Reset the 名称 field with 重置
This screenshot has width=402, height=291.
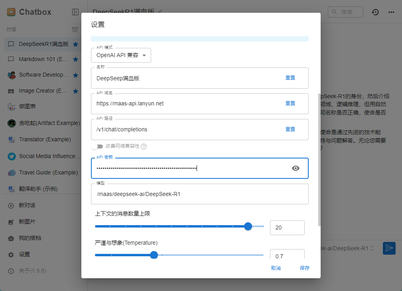pyautogui.click(x=290, y=78)
